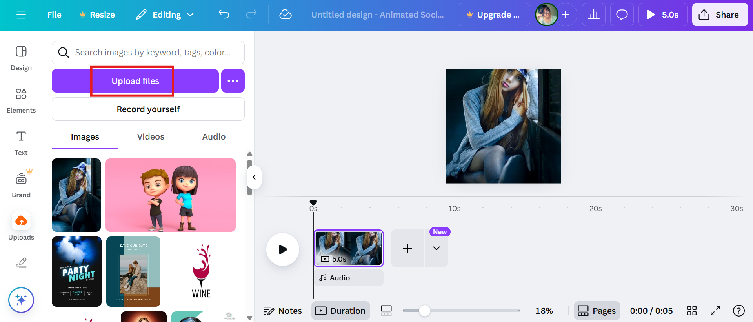
Task: Open the Draw tool in sidebar
Action: click(21, 263)
